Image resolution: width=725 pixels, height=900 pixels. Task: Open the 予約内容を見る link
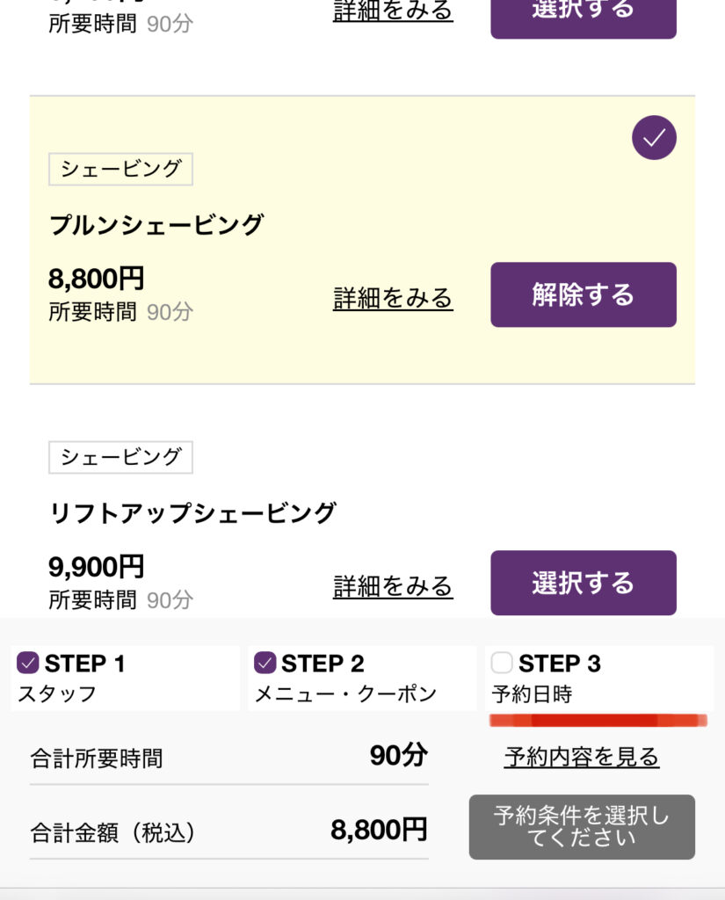[582, 757]
